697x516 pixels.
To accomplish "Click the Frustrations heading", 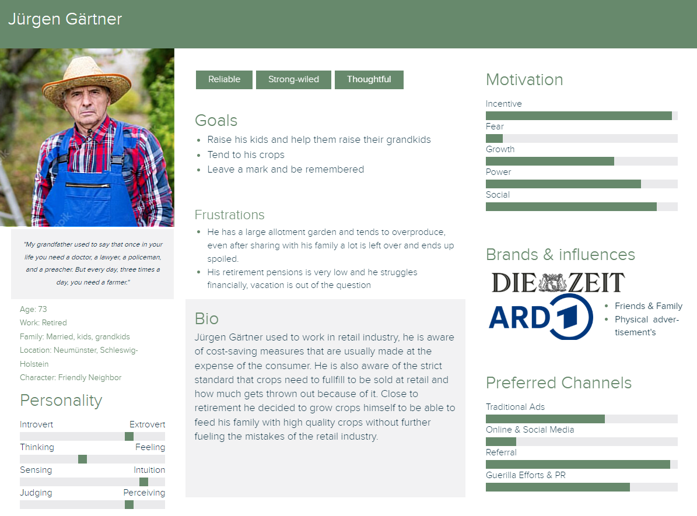I will tap(229, 215).
